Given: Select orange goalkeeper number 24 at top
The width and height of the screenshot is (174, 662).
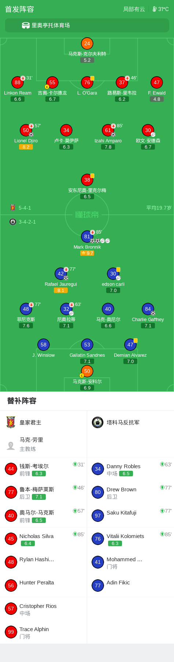Looking at the screenshot, I should [87, 43].
